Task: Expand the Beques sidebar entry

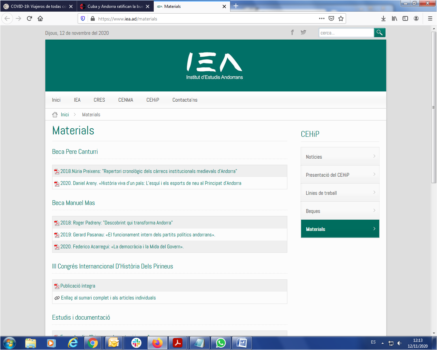Action: point(340,211)
